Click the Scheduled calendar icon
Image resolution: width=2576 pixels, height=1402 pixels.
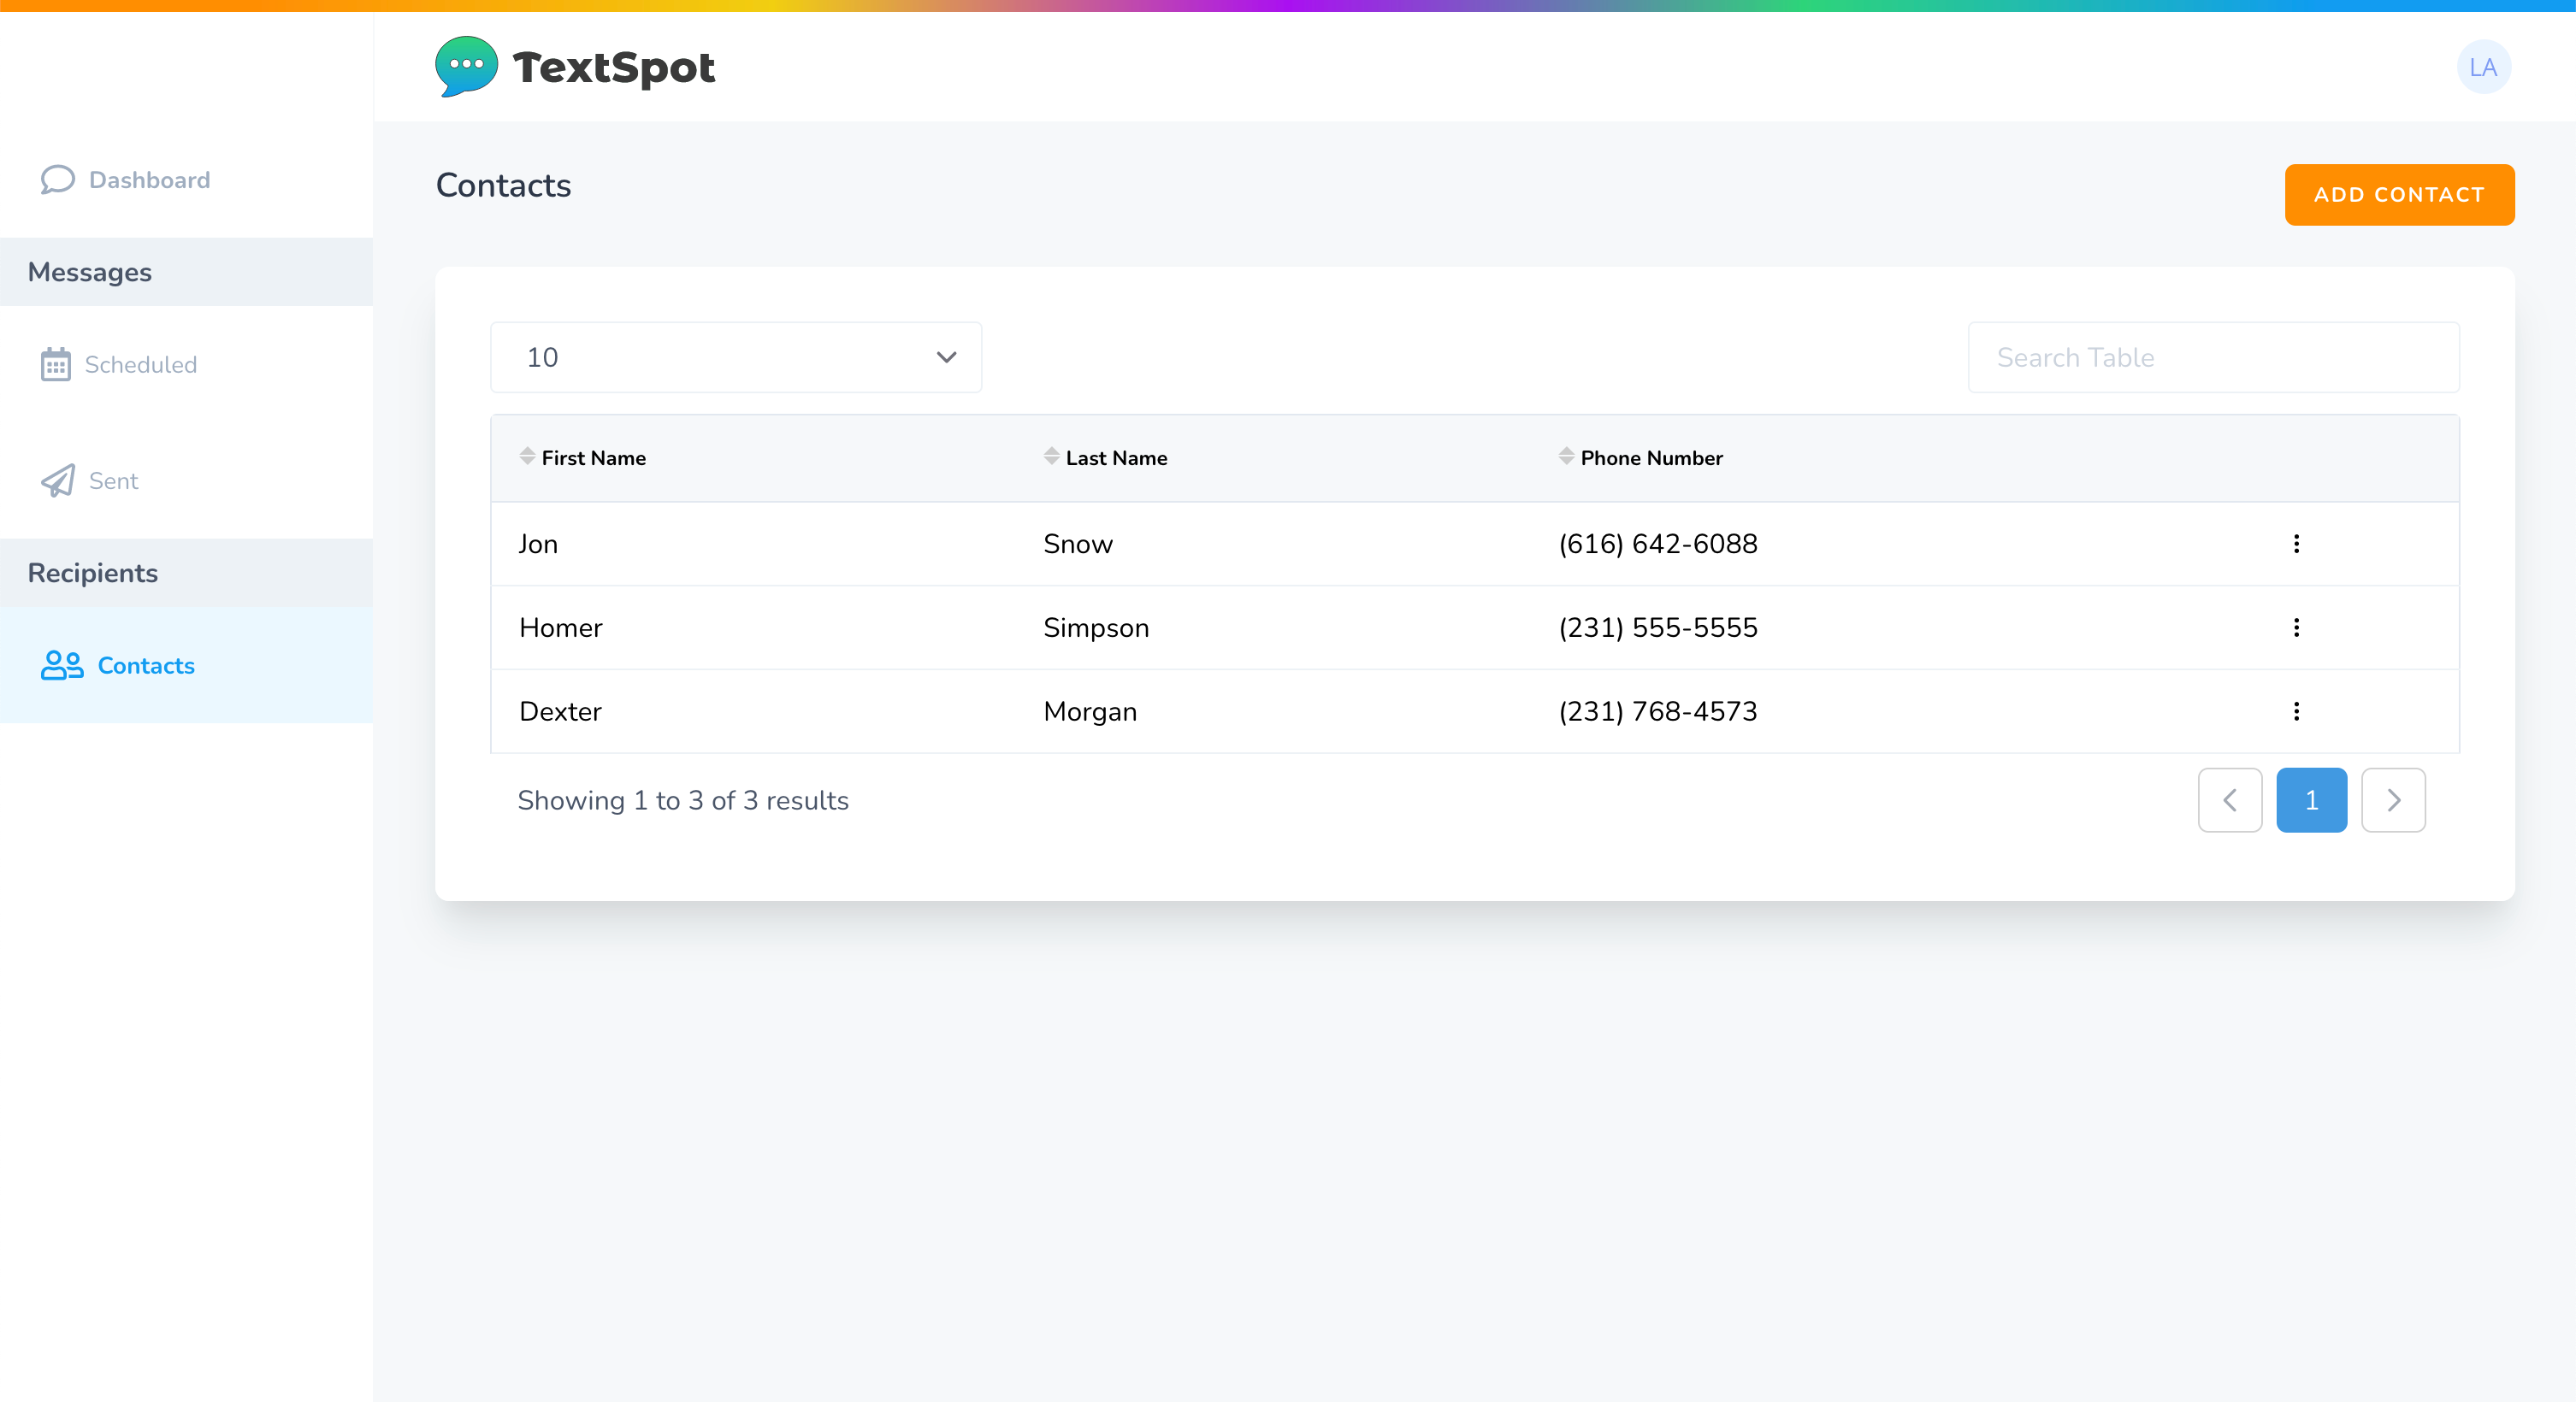tap(55, 365)
